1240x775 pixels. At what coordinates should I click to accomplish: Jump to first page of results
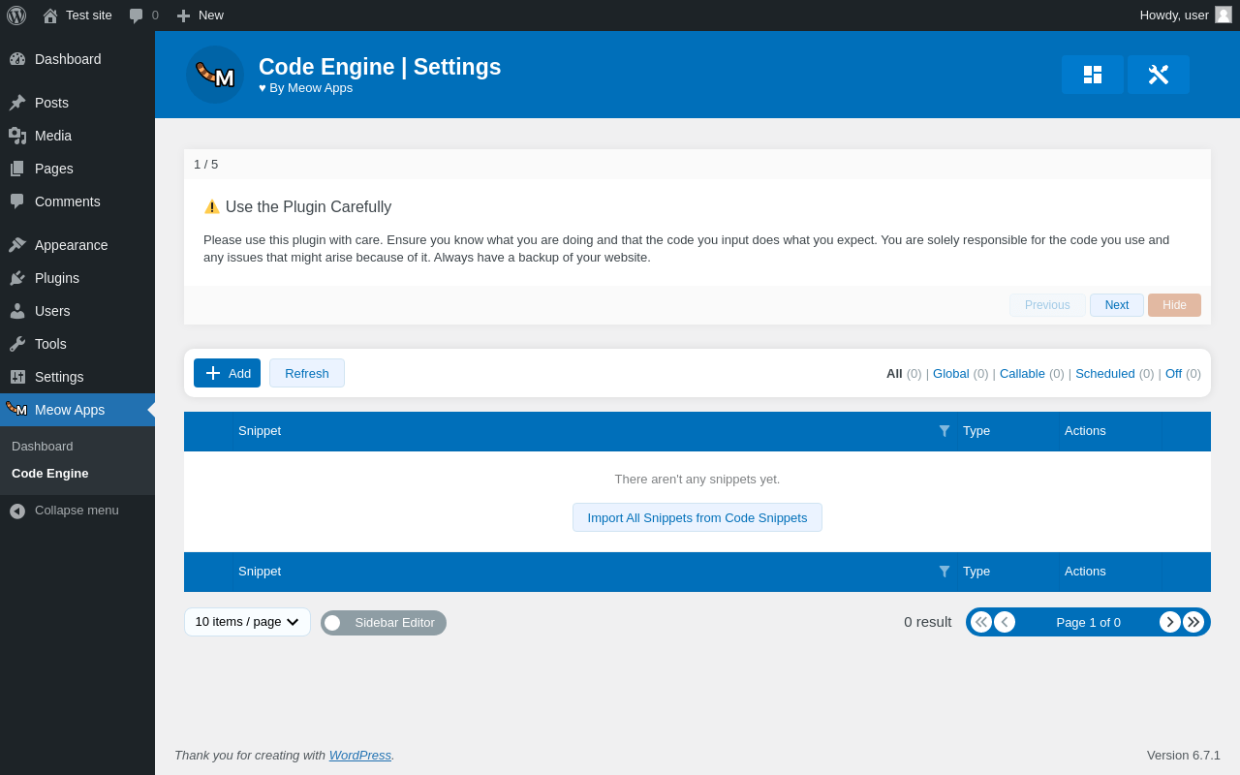coord(981,622)
